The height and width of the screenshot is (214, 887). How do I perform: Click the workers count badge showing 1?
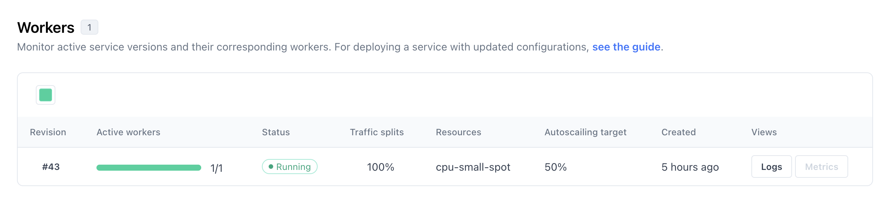[89, 28]
